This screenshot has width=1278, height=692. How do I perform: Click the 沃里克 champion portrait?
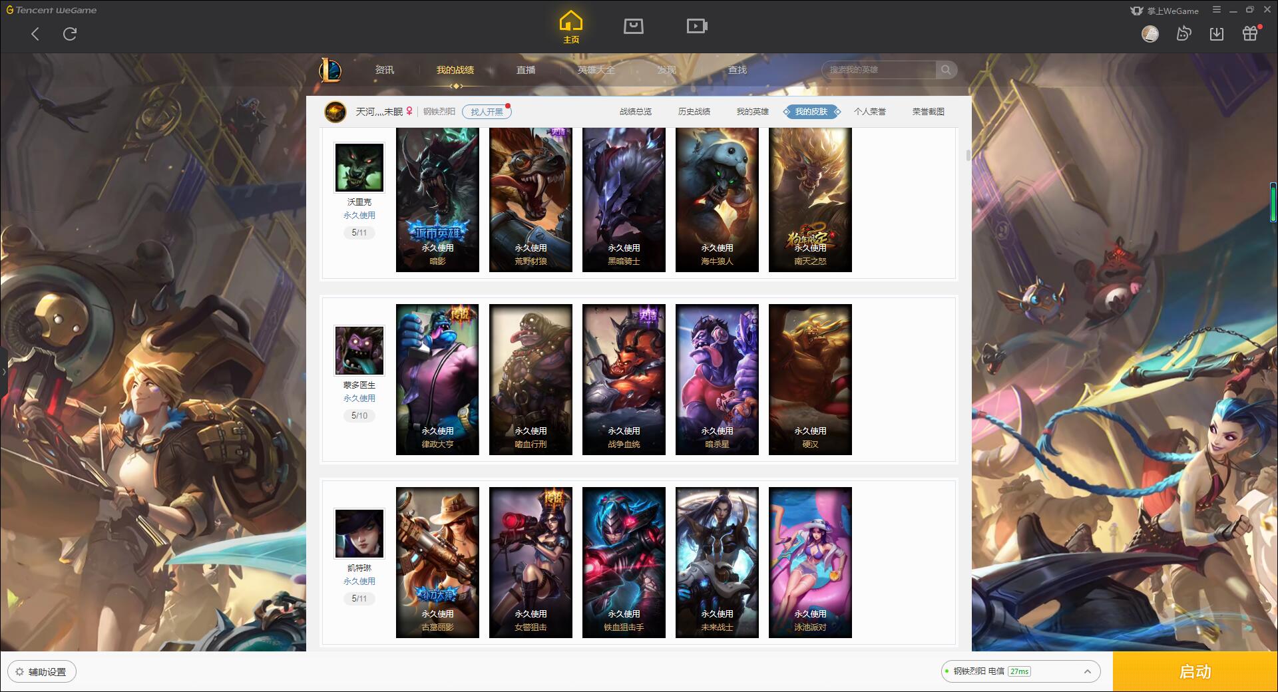click(359, 168)
